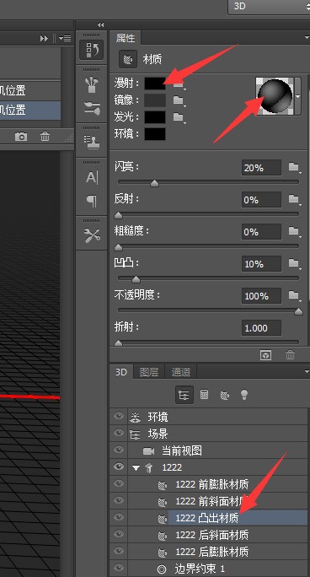Toggle visibility of 1222 前膨胀材质
310x577 pixels.
click(119, 483)
